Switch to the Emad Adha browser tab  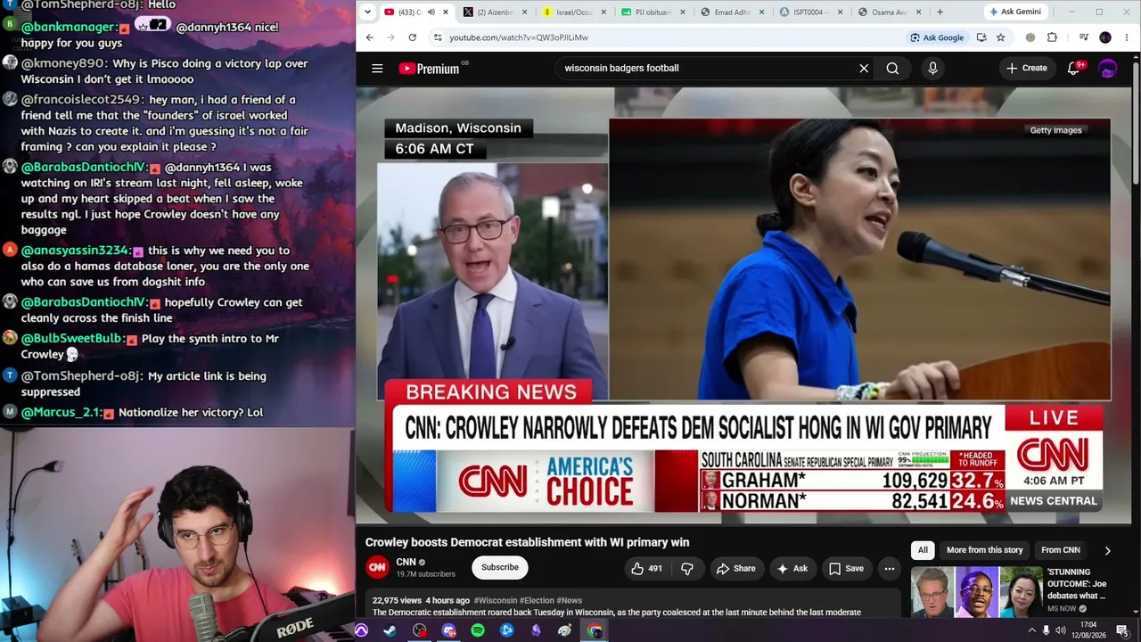click(x=731, y=12)
